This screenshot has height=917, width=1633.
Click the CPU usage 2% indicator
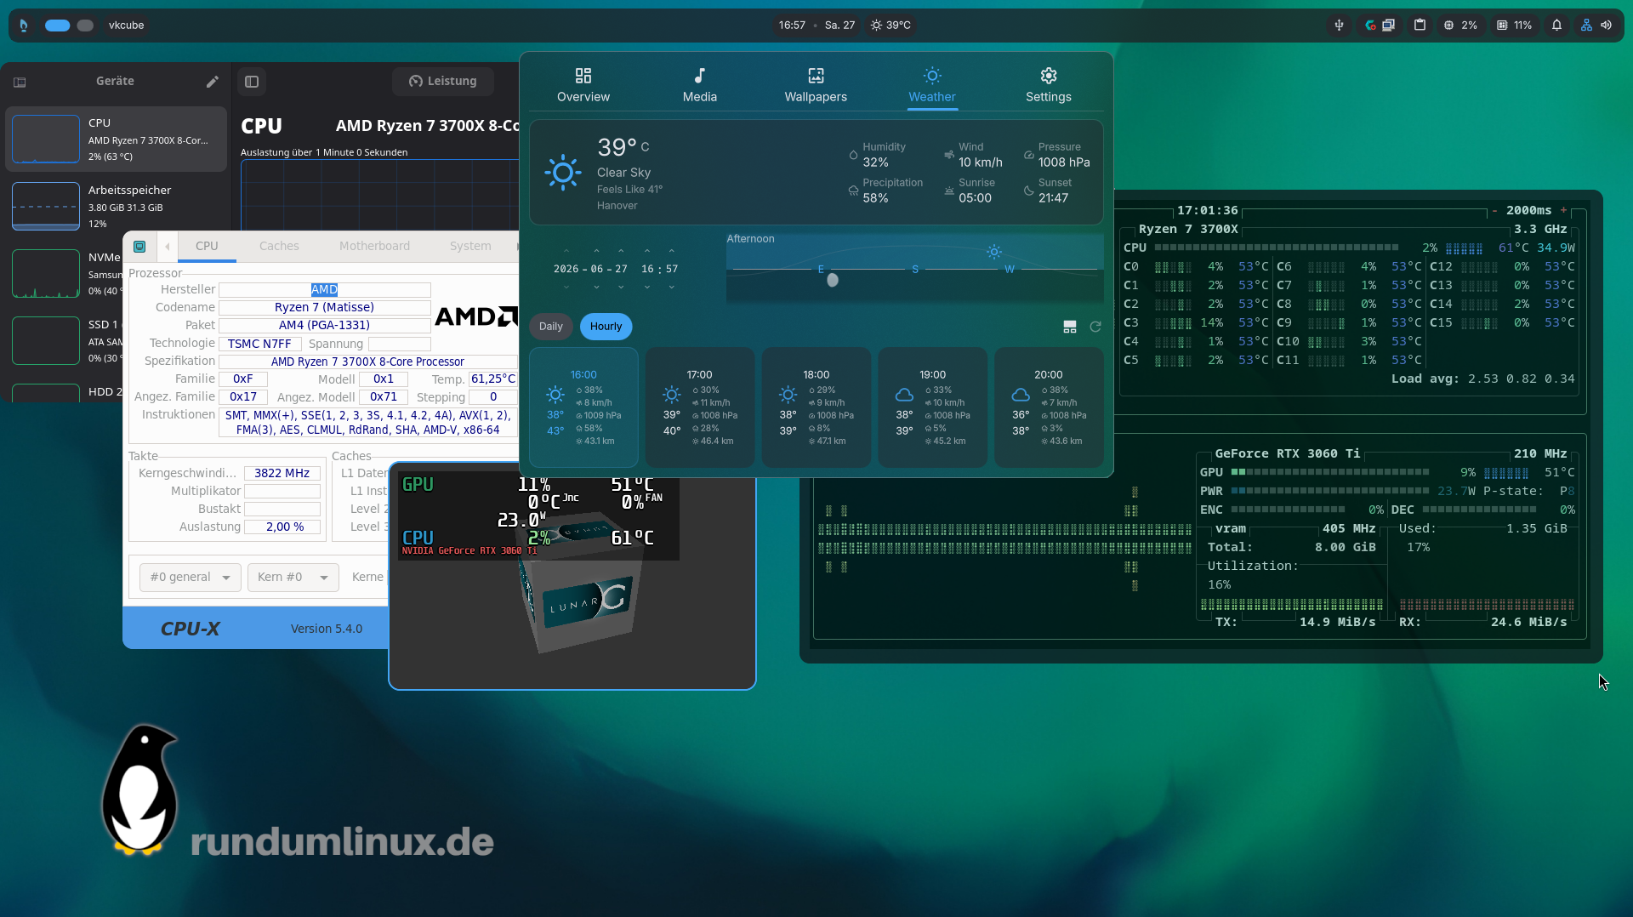pyautogui.click(x=1460, y=26)
